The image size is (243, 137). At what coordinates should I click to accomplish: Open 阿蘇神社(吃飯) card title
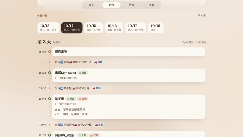[x=65, y=135]
